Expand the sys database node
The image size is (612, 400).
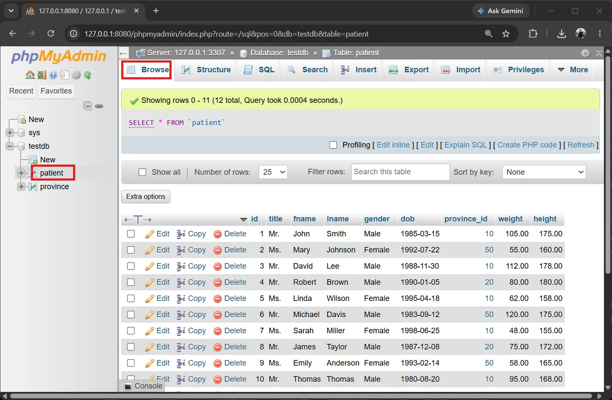pyautogui.click(x=10, y=133)
